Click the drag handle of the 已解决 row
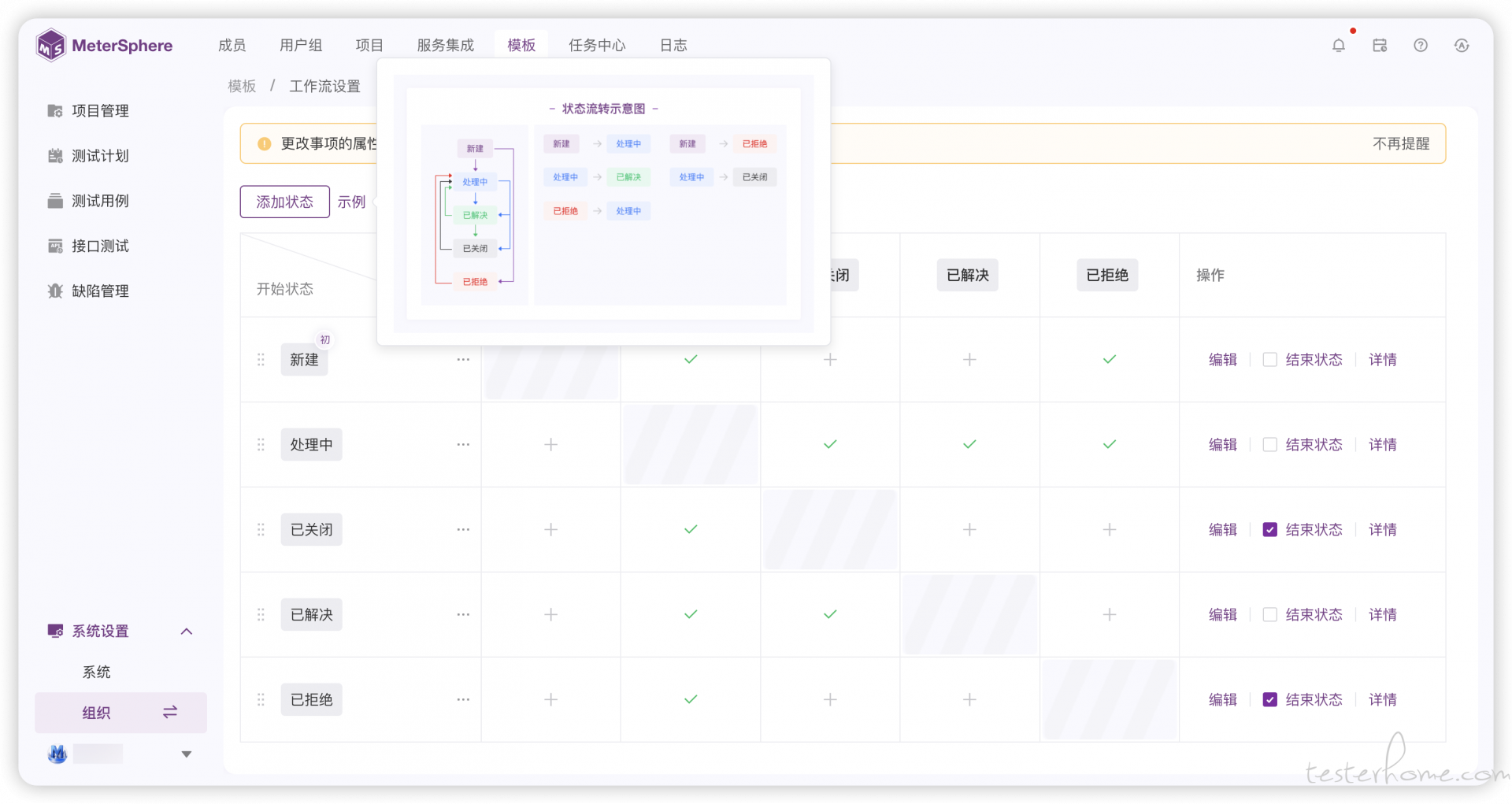The height and width of the screenshot is (804, 1512). [261, 615]
